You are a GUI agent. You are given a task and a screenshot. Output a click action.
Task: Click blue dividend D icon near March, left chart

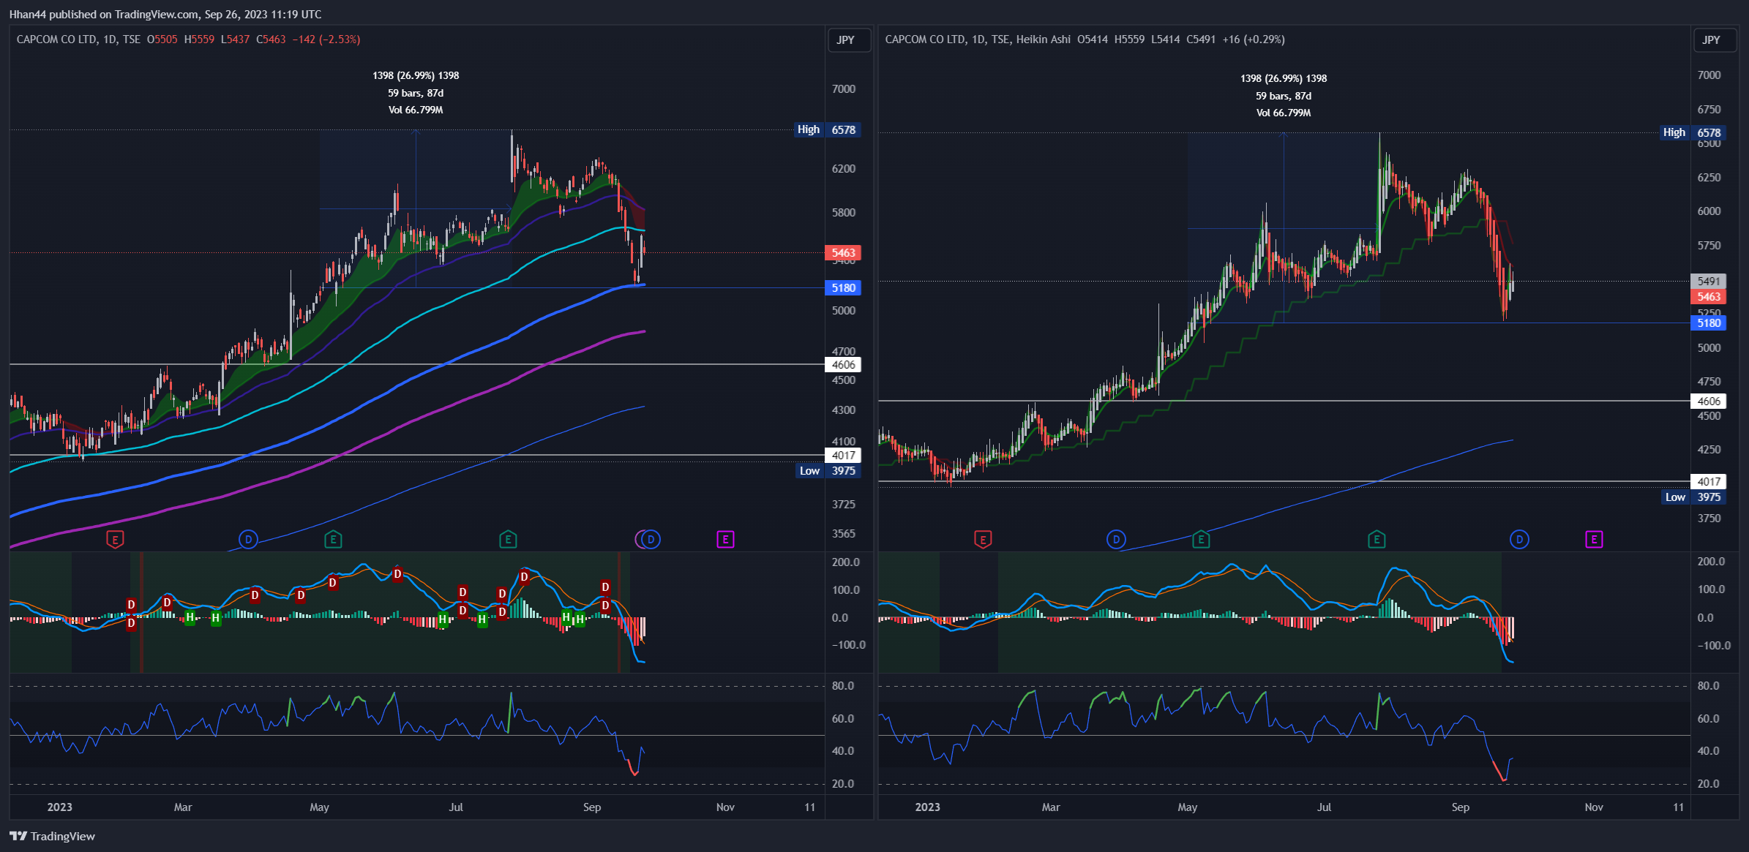pyautogui.click(x=248, y=540)
